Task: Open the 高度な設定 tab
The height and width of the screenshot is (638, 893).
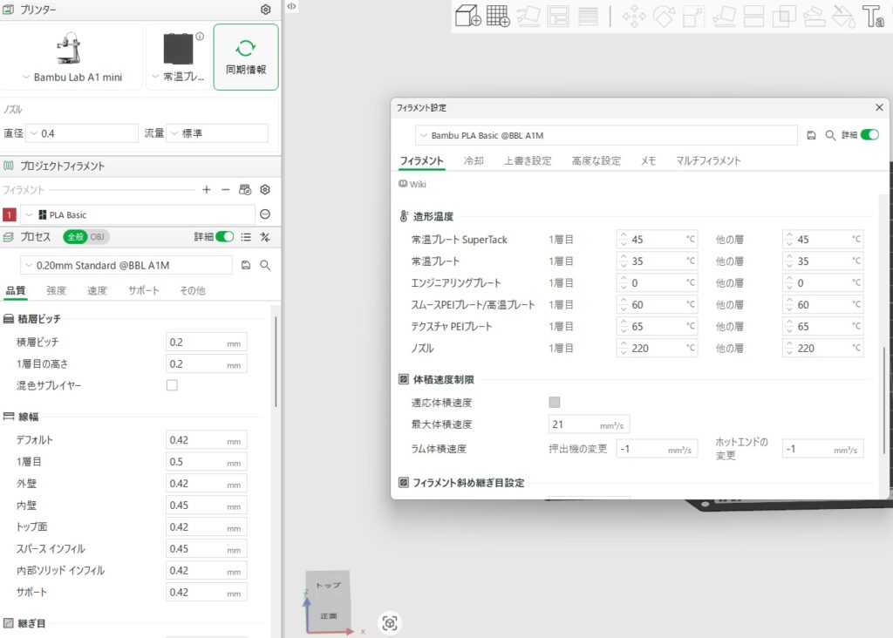Action: (596, 160)
